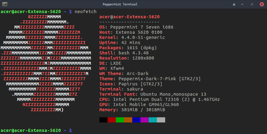
Task: Click the 'Kernel: 4.4.0-51-generic' line
Action: 132,37
